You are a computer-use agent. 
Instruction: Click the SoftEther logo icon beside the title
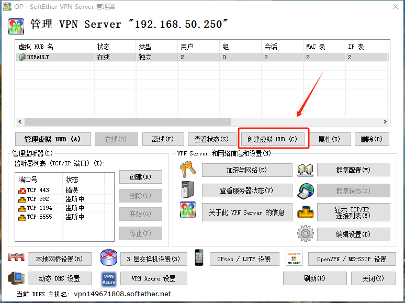point(16,26)
